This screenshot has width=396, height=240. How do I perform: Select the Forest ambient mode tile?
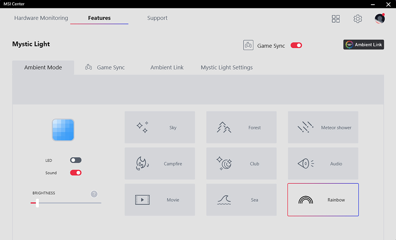tap(241, 127)
